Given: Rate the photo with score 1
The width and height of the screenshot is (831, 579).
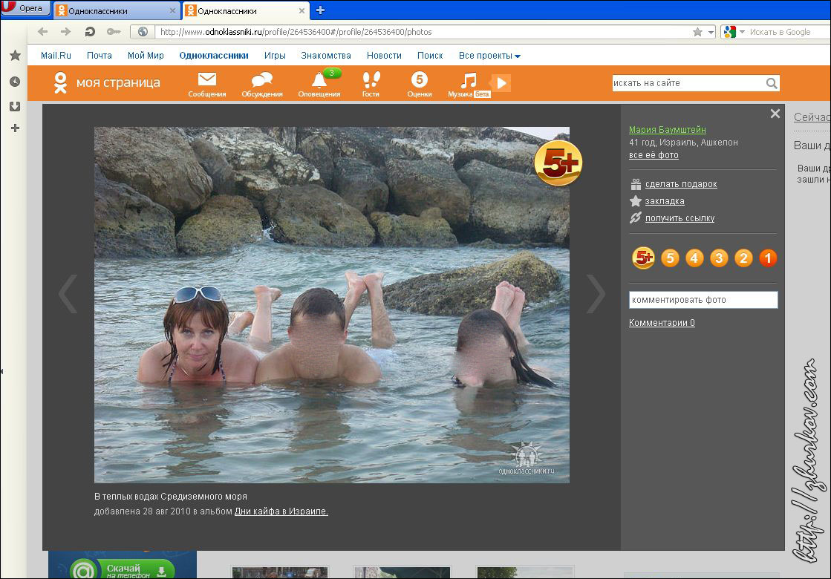Looking at the screenshot, I should pos(768,258).
